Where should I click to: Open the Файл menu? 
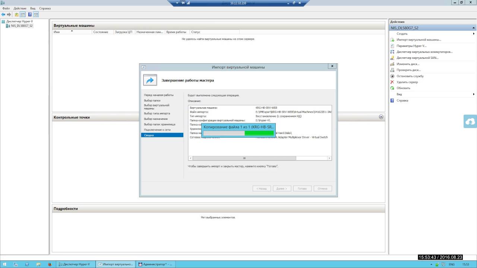coord(6,8)
